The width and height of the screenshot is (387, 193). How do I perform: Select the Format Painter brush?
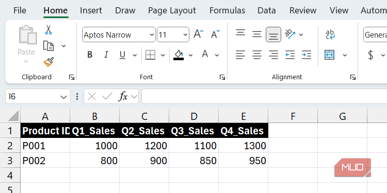[x=49, y=62]
